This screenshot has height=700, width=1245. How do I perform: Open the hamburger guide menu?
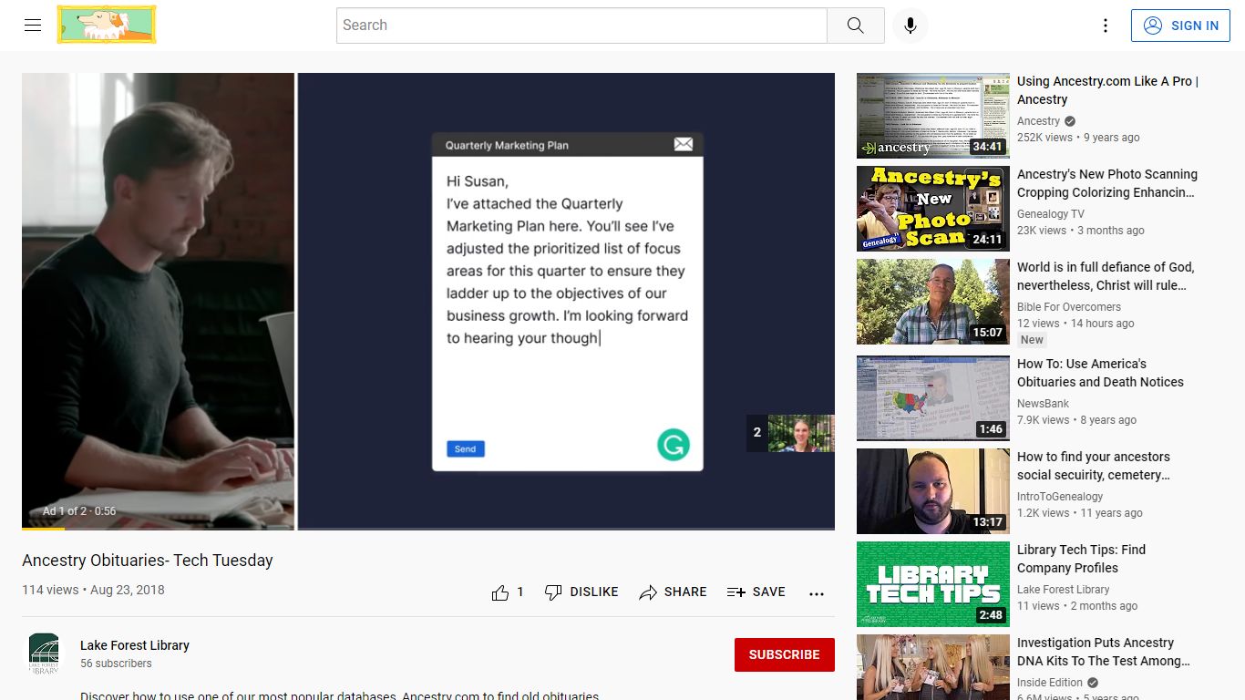[33, 26]
